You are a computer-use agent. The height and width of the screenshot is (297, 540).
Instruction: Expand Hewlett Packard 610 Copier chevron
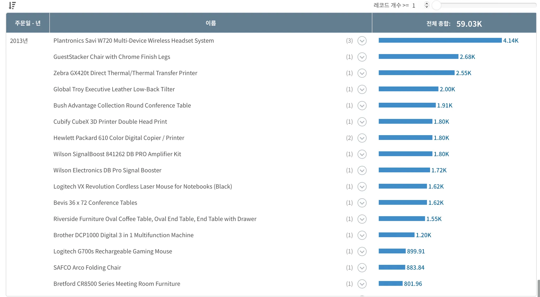pyautogui.click(x=362, y=138)
